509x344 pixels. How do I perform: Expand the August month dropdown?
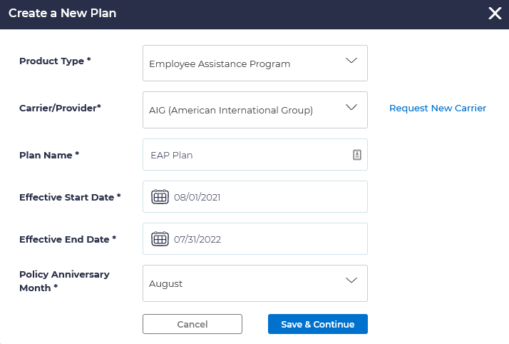tap(254, 283)
